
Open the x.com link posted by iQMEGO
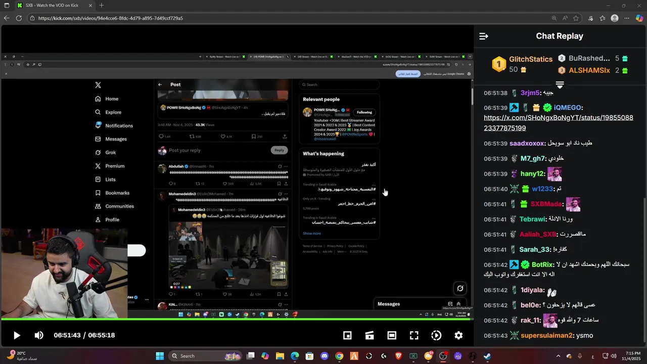pyautogui.click(x=558, y=123)
